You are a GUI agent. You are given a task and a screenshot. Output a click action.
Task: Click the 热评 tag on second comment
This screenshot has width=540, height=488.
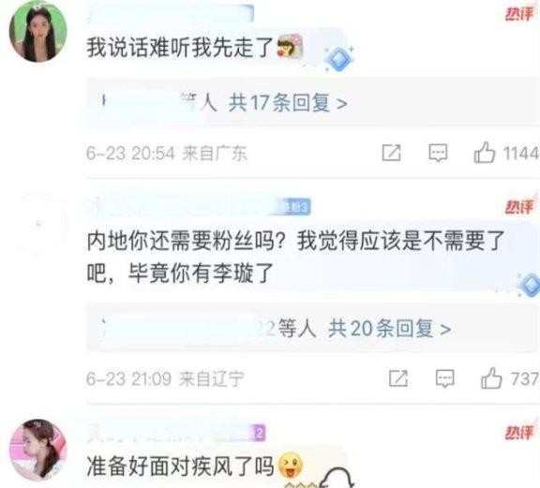click(x=519, y=206)
